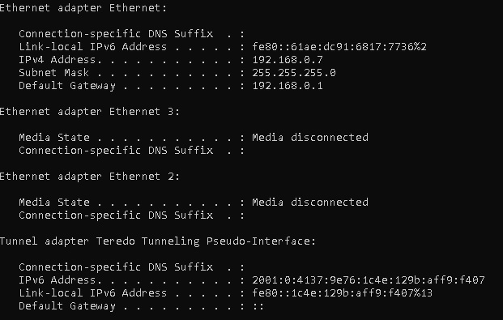
Task: Click the Teredo link-local address fe80::1c4e:129b:aff9:f407%13
Action: pos(343,292)
